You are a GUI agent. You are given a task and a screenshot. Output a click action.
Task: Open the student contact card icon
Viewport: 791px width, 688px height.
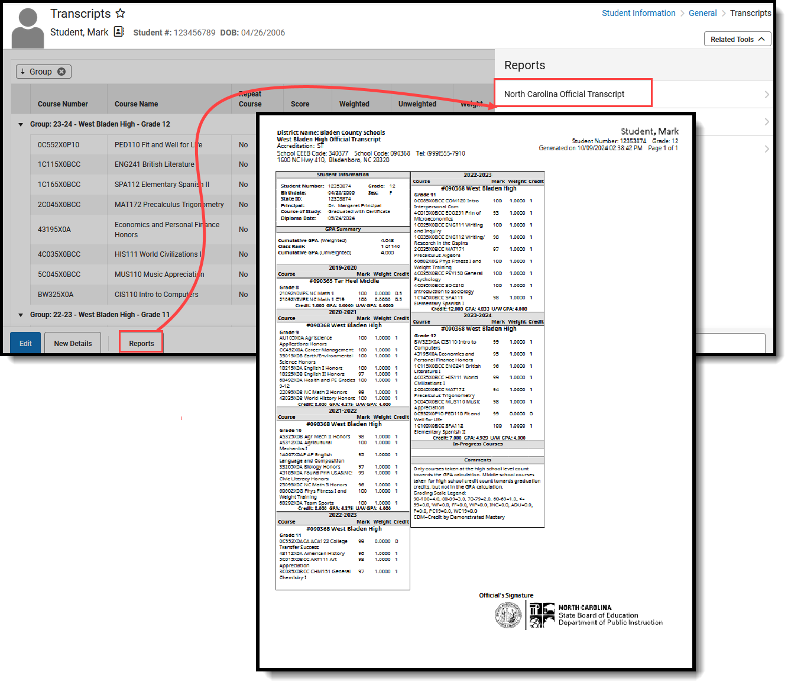(119, 31)
